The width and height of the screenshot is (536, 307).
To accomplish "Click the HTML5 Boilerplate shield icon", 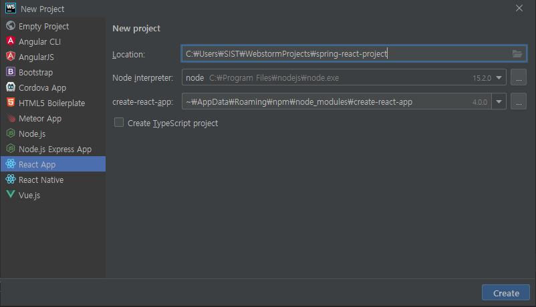I will tap(11, 103).
